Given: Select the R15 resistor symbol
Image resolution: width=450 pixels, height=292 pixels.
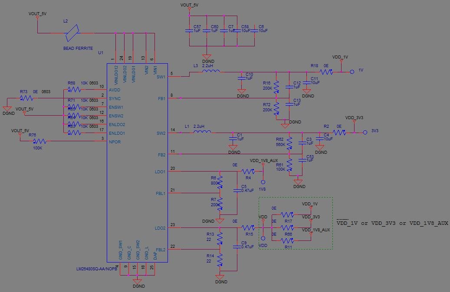Looking at the screenshot, I should (x=248, y=228).
